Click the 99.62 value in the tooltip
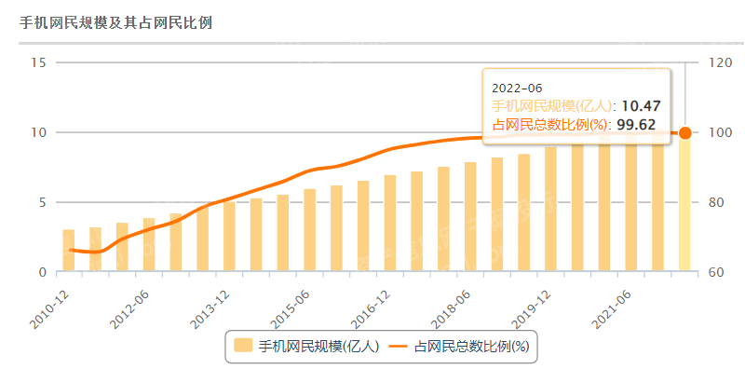Screen dimensions: 745x369 click(x=639, y=125)
